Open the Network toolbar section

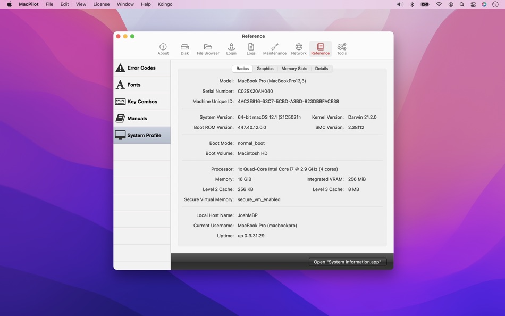pyautogui.click(x=299, y=49)
